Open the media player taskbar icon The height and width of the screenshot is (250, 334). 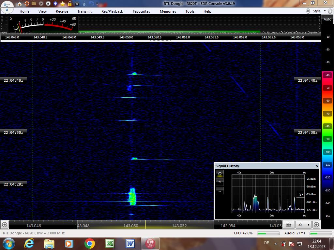pyautogui.click(x=69, y=243)
